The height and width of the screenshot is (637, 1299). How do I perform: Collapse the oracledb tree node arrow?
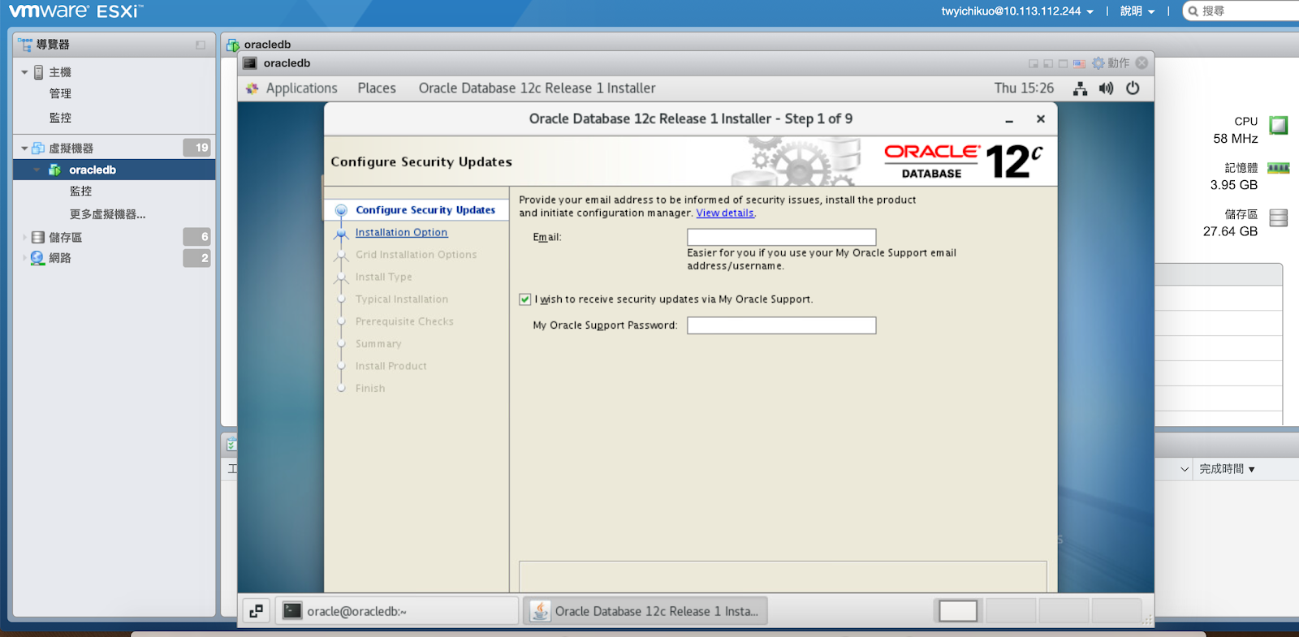pyautogui.click(x=37, y=170)
